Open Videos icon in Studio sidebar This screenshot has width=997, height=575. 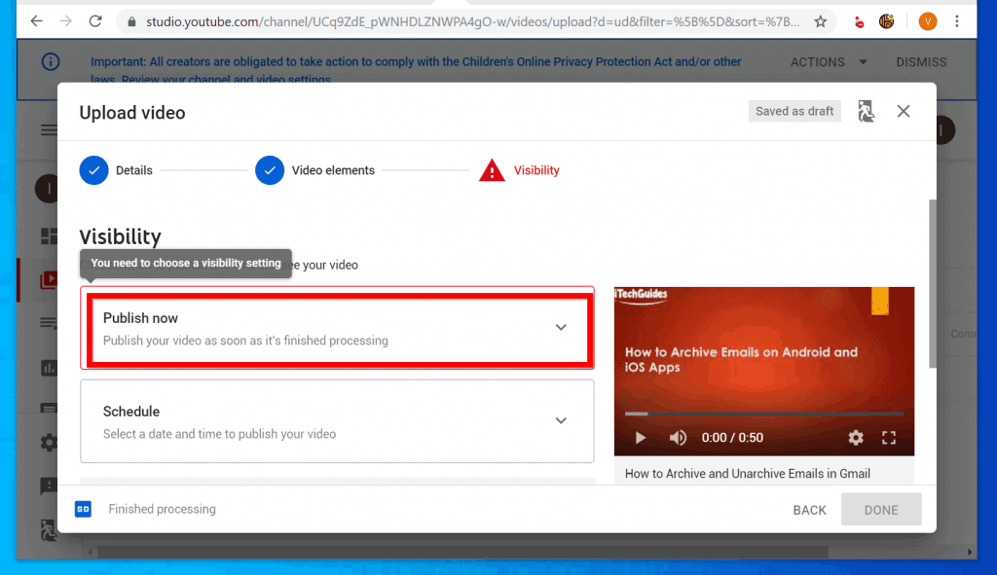[49, 279]
